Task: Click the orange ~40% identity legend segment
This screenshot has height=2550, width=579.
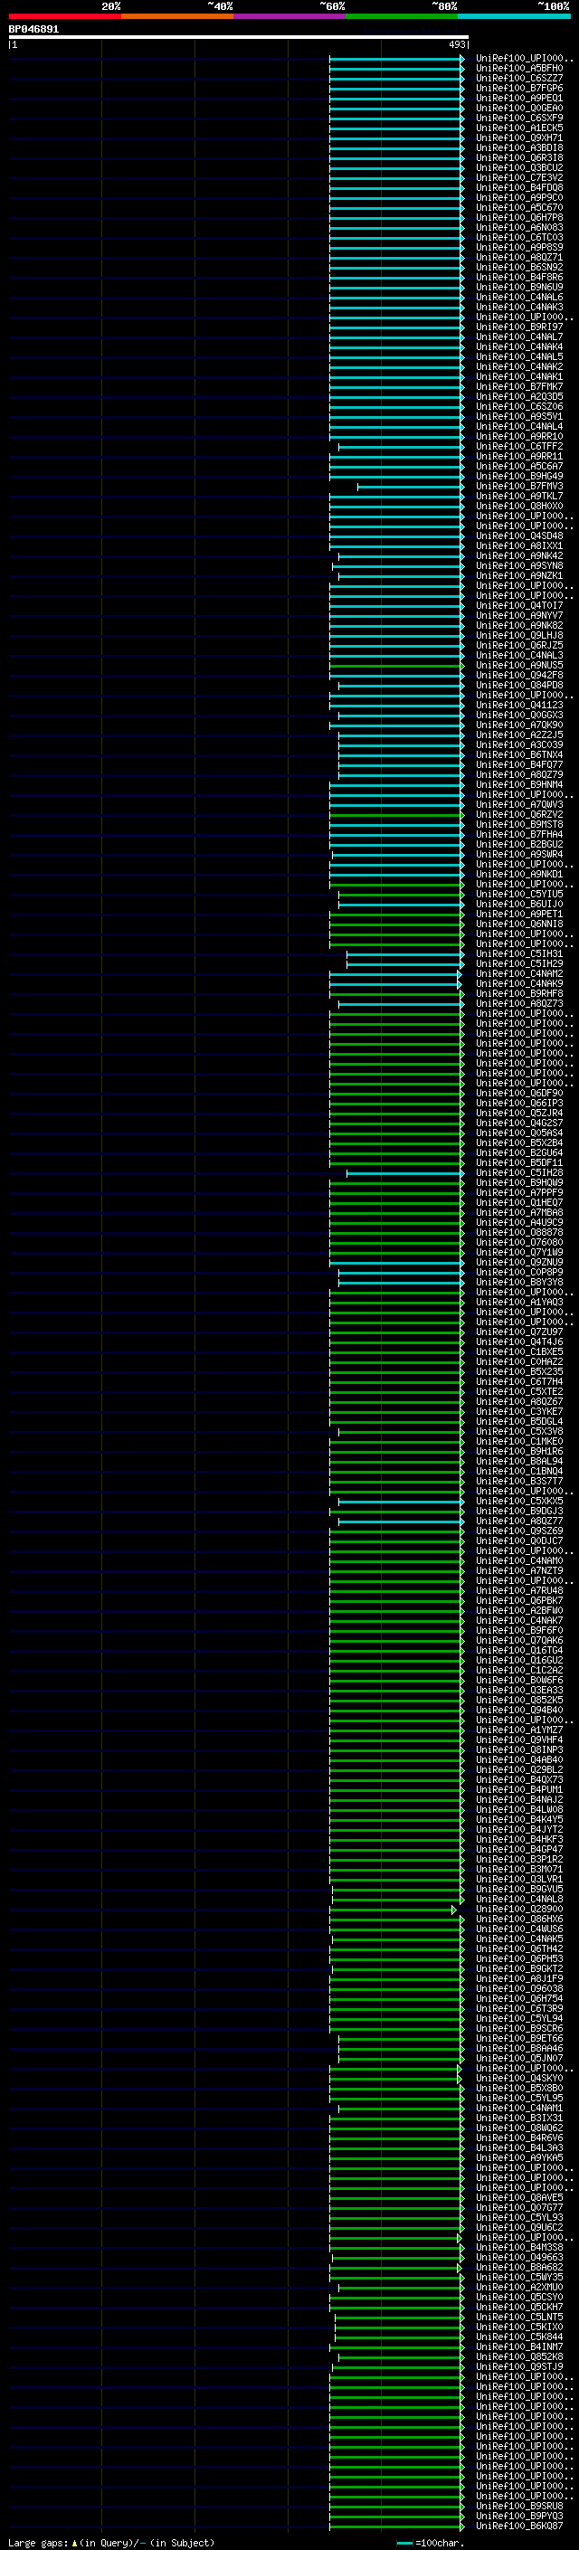Action: click(x=177, y=16)
